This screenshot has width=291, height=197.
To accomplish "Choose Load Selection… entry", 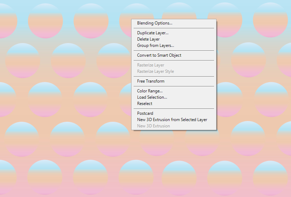I will point(174,97).
